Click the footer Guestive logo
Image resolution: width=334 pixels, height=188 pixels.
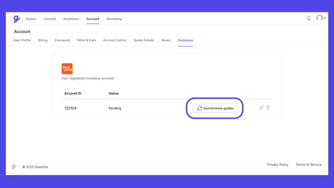(x=14, y=167)
